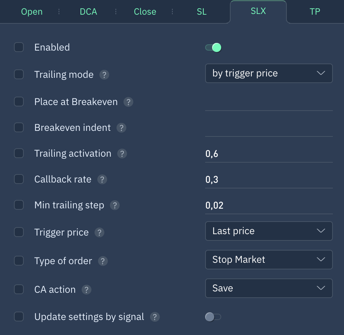Switch to the DCA tab
The width and height of the screenshot is (344, 335).
click(x=88, y=12)
